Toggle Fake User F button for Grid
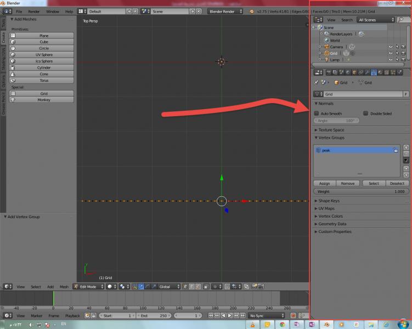Screen dimensions: 412x329 coord(406,94)
